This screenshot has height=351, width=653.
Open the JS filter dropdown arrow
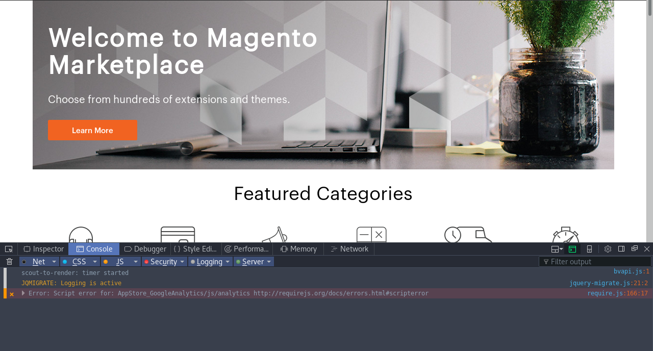[136, 262]
